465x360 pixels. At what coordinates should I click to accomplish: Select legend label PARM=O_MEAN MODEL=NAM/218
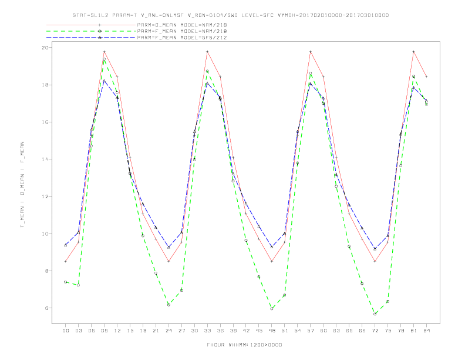point(182,25)
